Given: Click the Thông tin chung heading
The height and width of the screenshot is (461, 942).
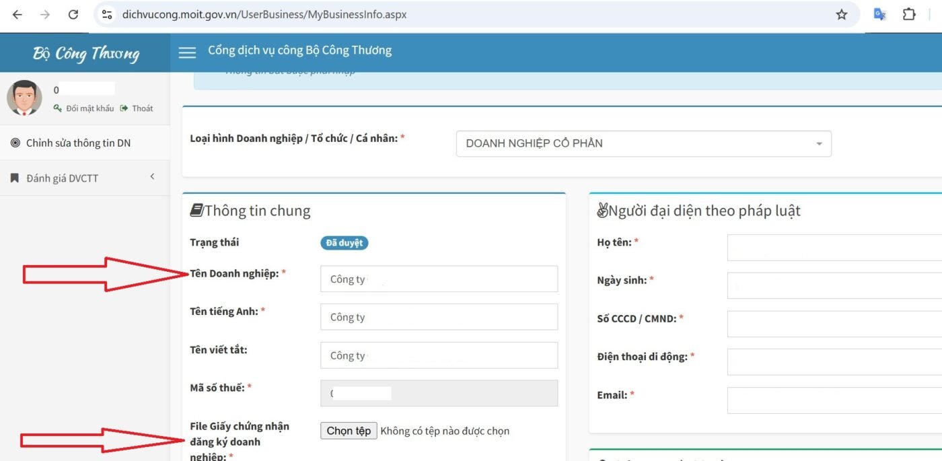Looking at the screenshot, I should tap(257, 211).
